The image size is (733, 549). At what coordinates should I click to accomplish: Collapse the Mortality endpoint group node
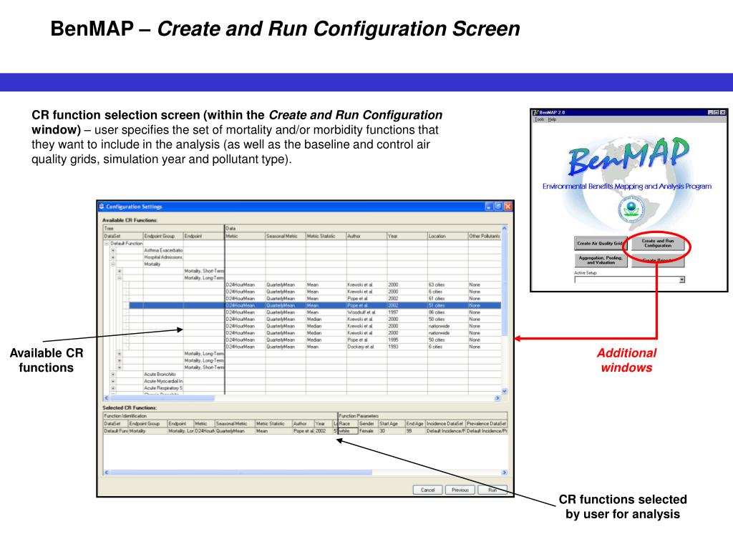pyautogui.click(x=112, y=264)
